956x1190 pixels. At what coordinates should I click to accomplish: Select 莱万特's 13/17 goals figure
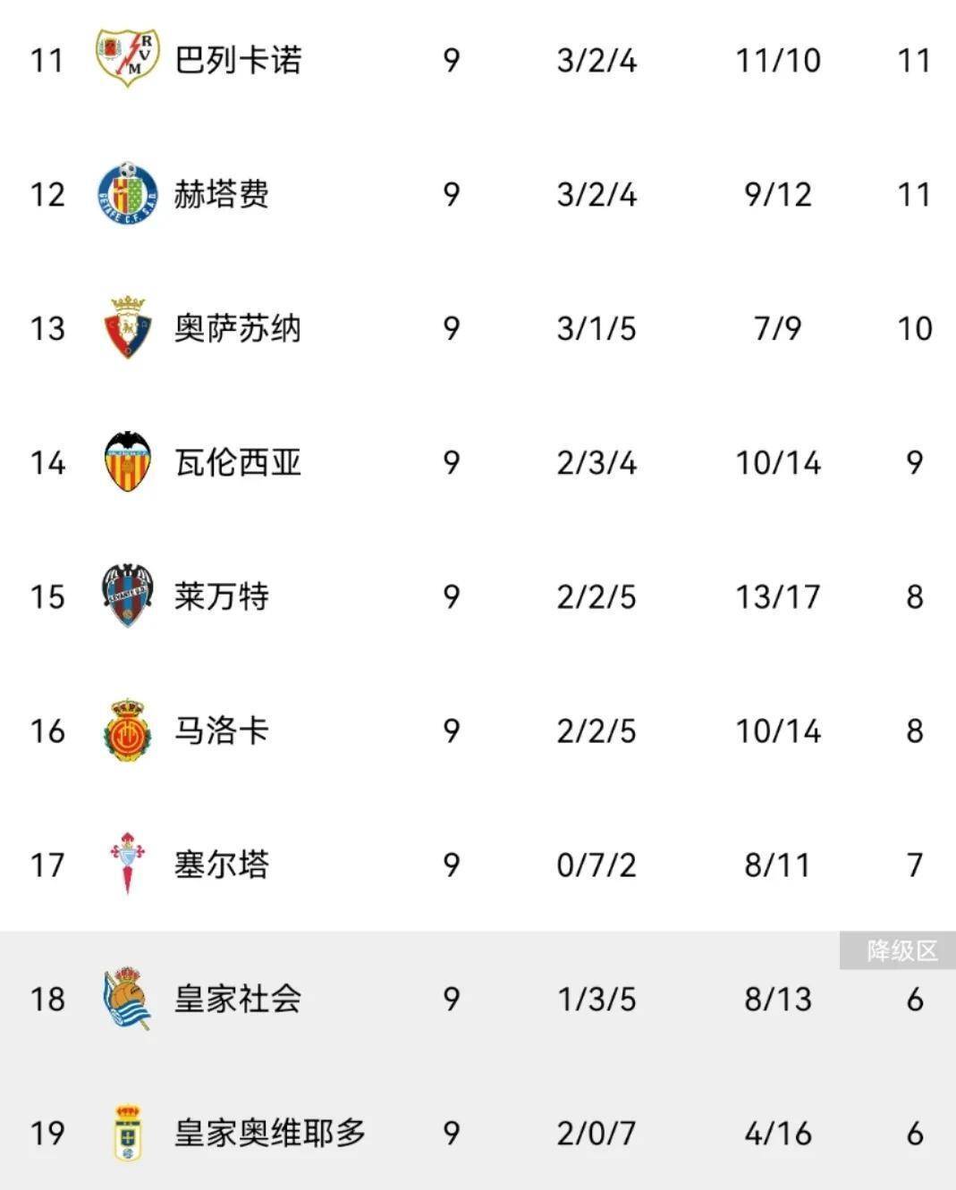tap(777, 596)
